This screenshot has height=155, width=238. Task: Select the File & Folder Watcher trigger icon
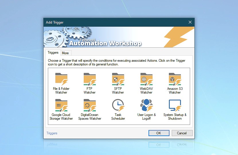coord(61,79)
